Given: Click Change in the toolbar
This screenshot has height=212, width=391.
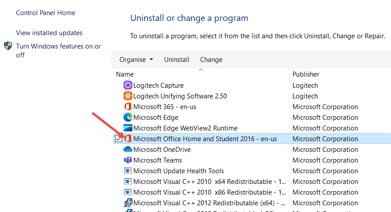Looking at the screenshot, I should pos(211,60).
